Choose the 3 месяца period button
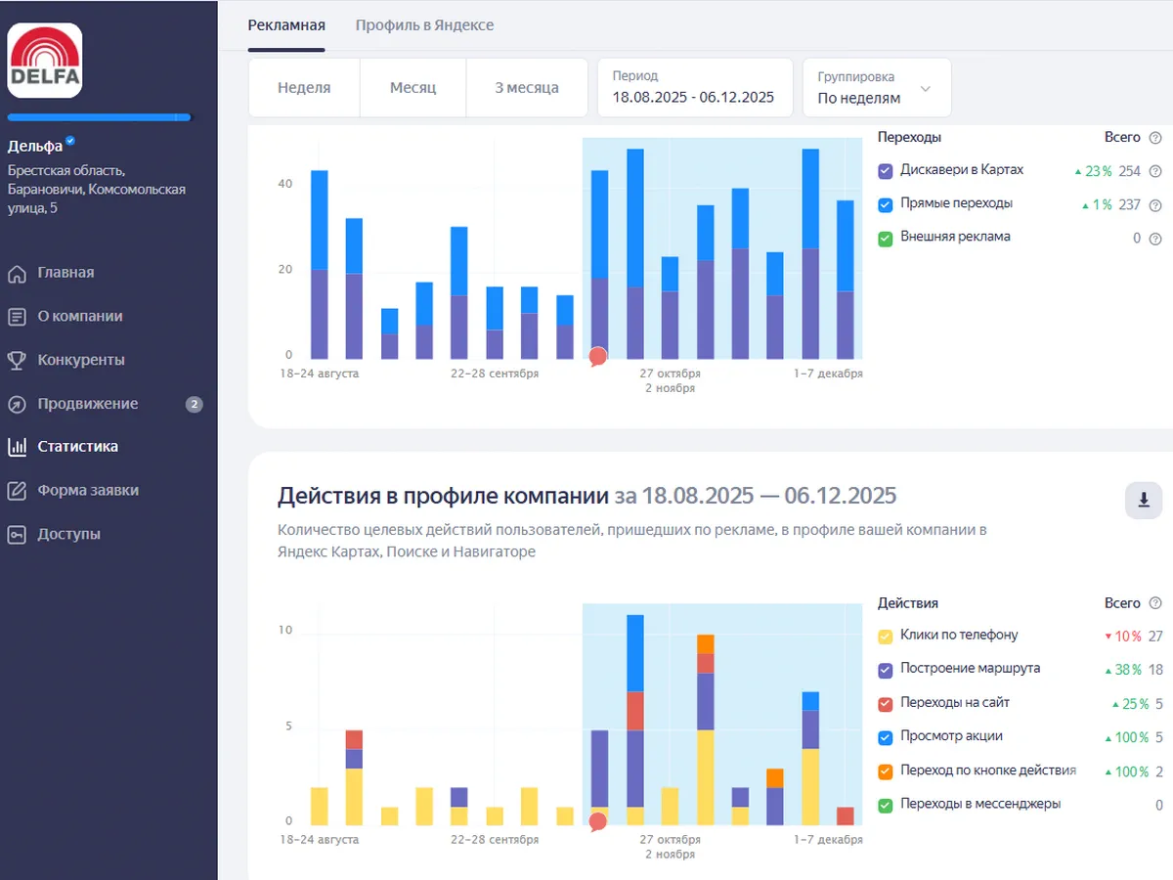This screenshot has width=1173, height=880. 526,87
